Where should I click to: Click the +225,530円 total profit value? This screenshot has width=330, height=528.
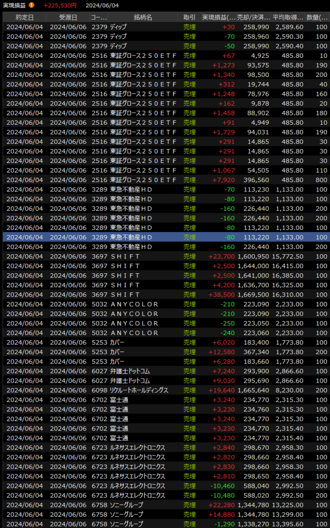point(60,5)
